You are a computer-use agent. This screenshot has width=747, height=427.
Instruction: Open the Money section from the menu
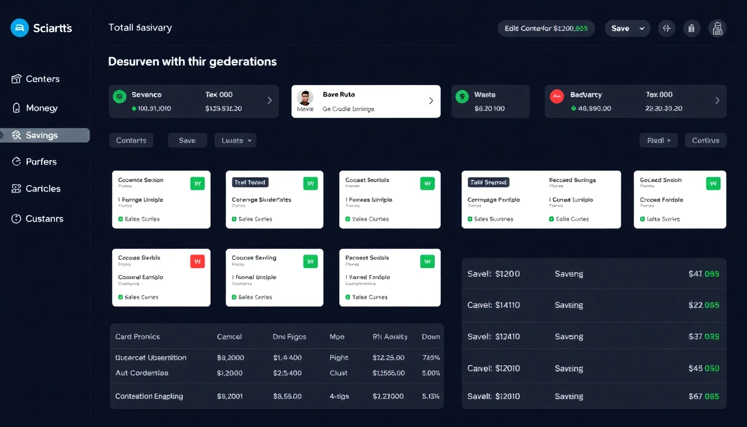tap(42, 107)
